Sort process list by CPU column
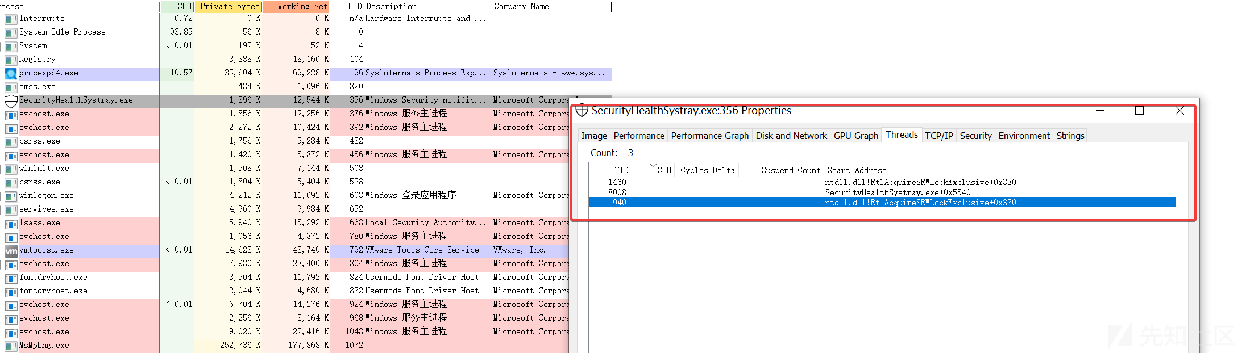Image resolution: width=1246 pixels, height=353 pixels. (177, 6)
